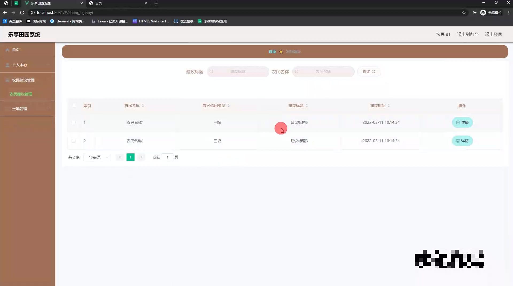Click the magnifier icon in 查询 button
This screenshot has width=513, height=286.
click(374, 71)
